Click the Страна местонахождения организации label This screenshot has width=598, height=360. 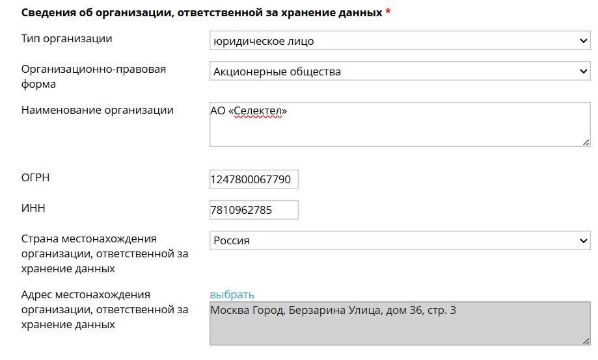tap(105, 253)
